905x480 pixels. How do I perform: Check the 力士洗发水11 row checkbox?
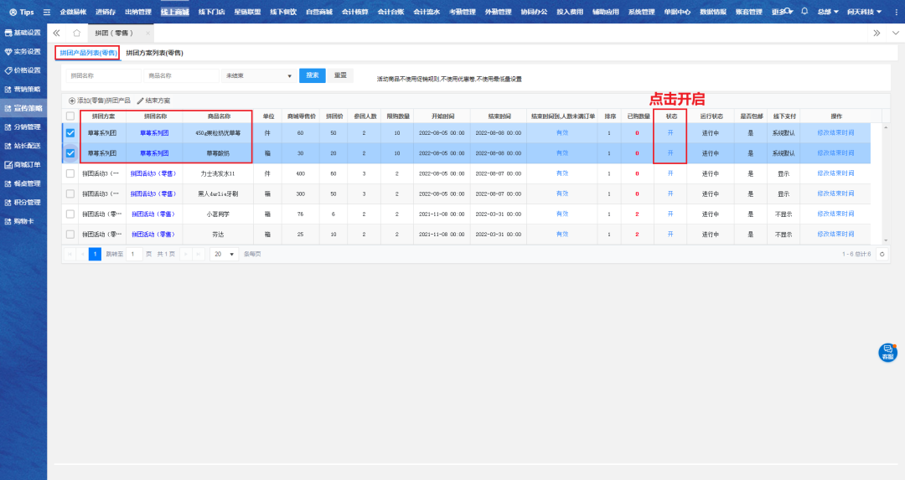click(70, 173)
